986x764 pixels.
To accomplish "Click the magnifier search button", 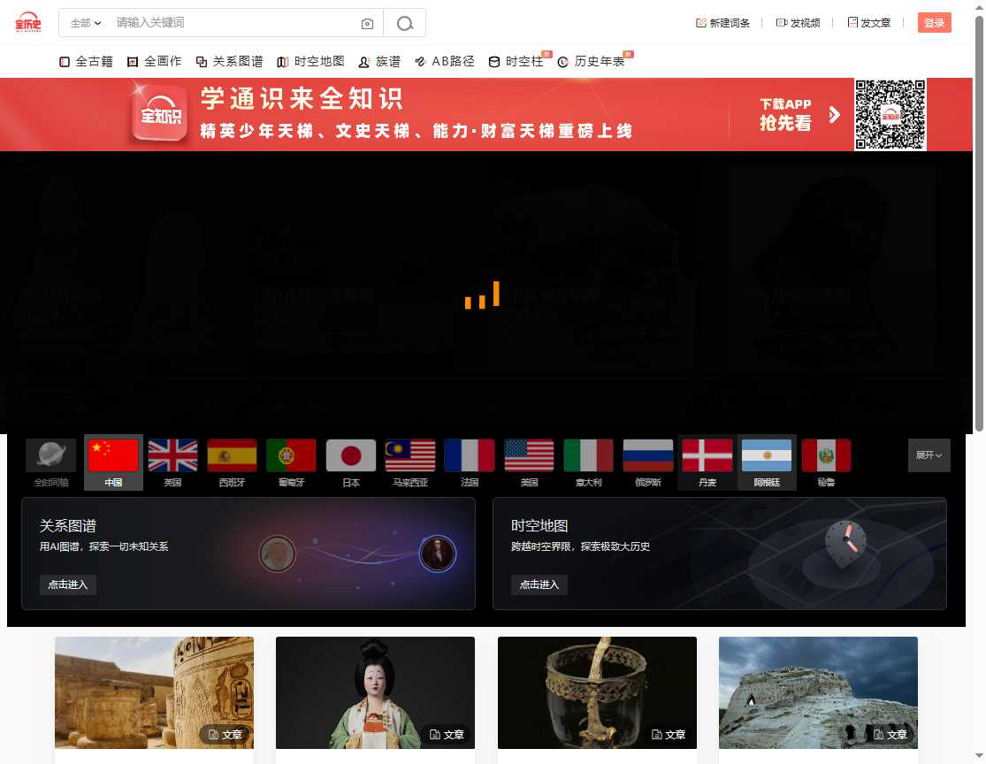I will tap(405, 24).
